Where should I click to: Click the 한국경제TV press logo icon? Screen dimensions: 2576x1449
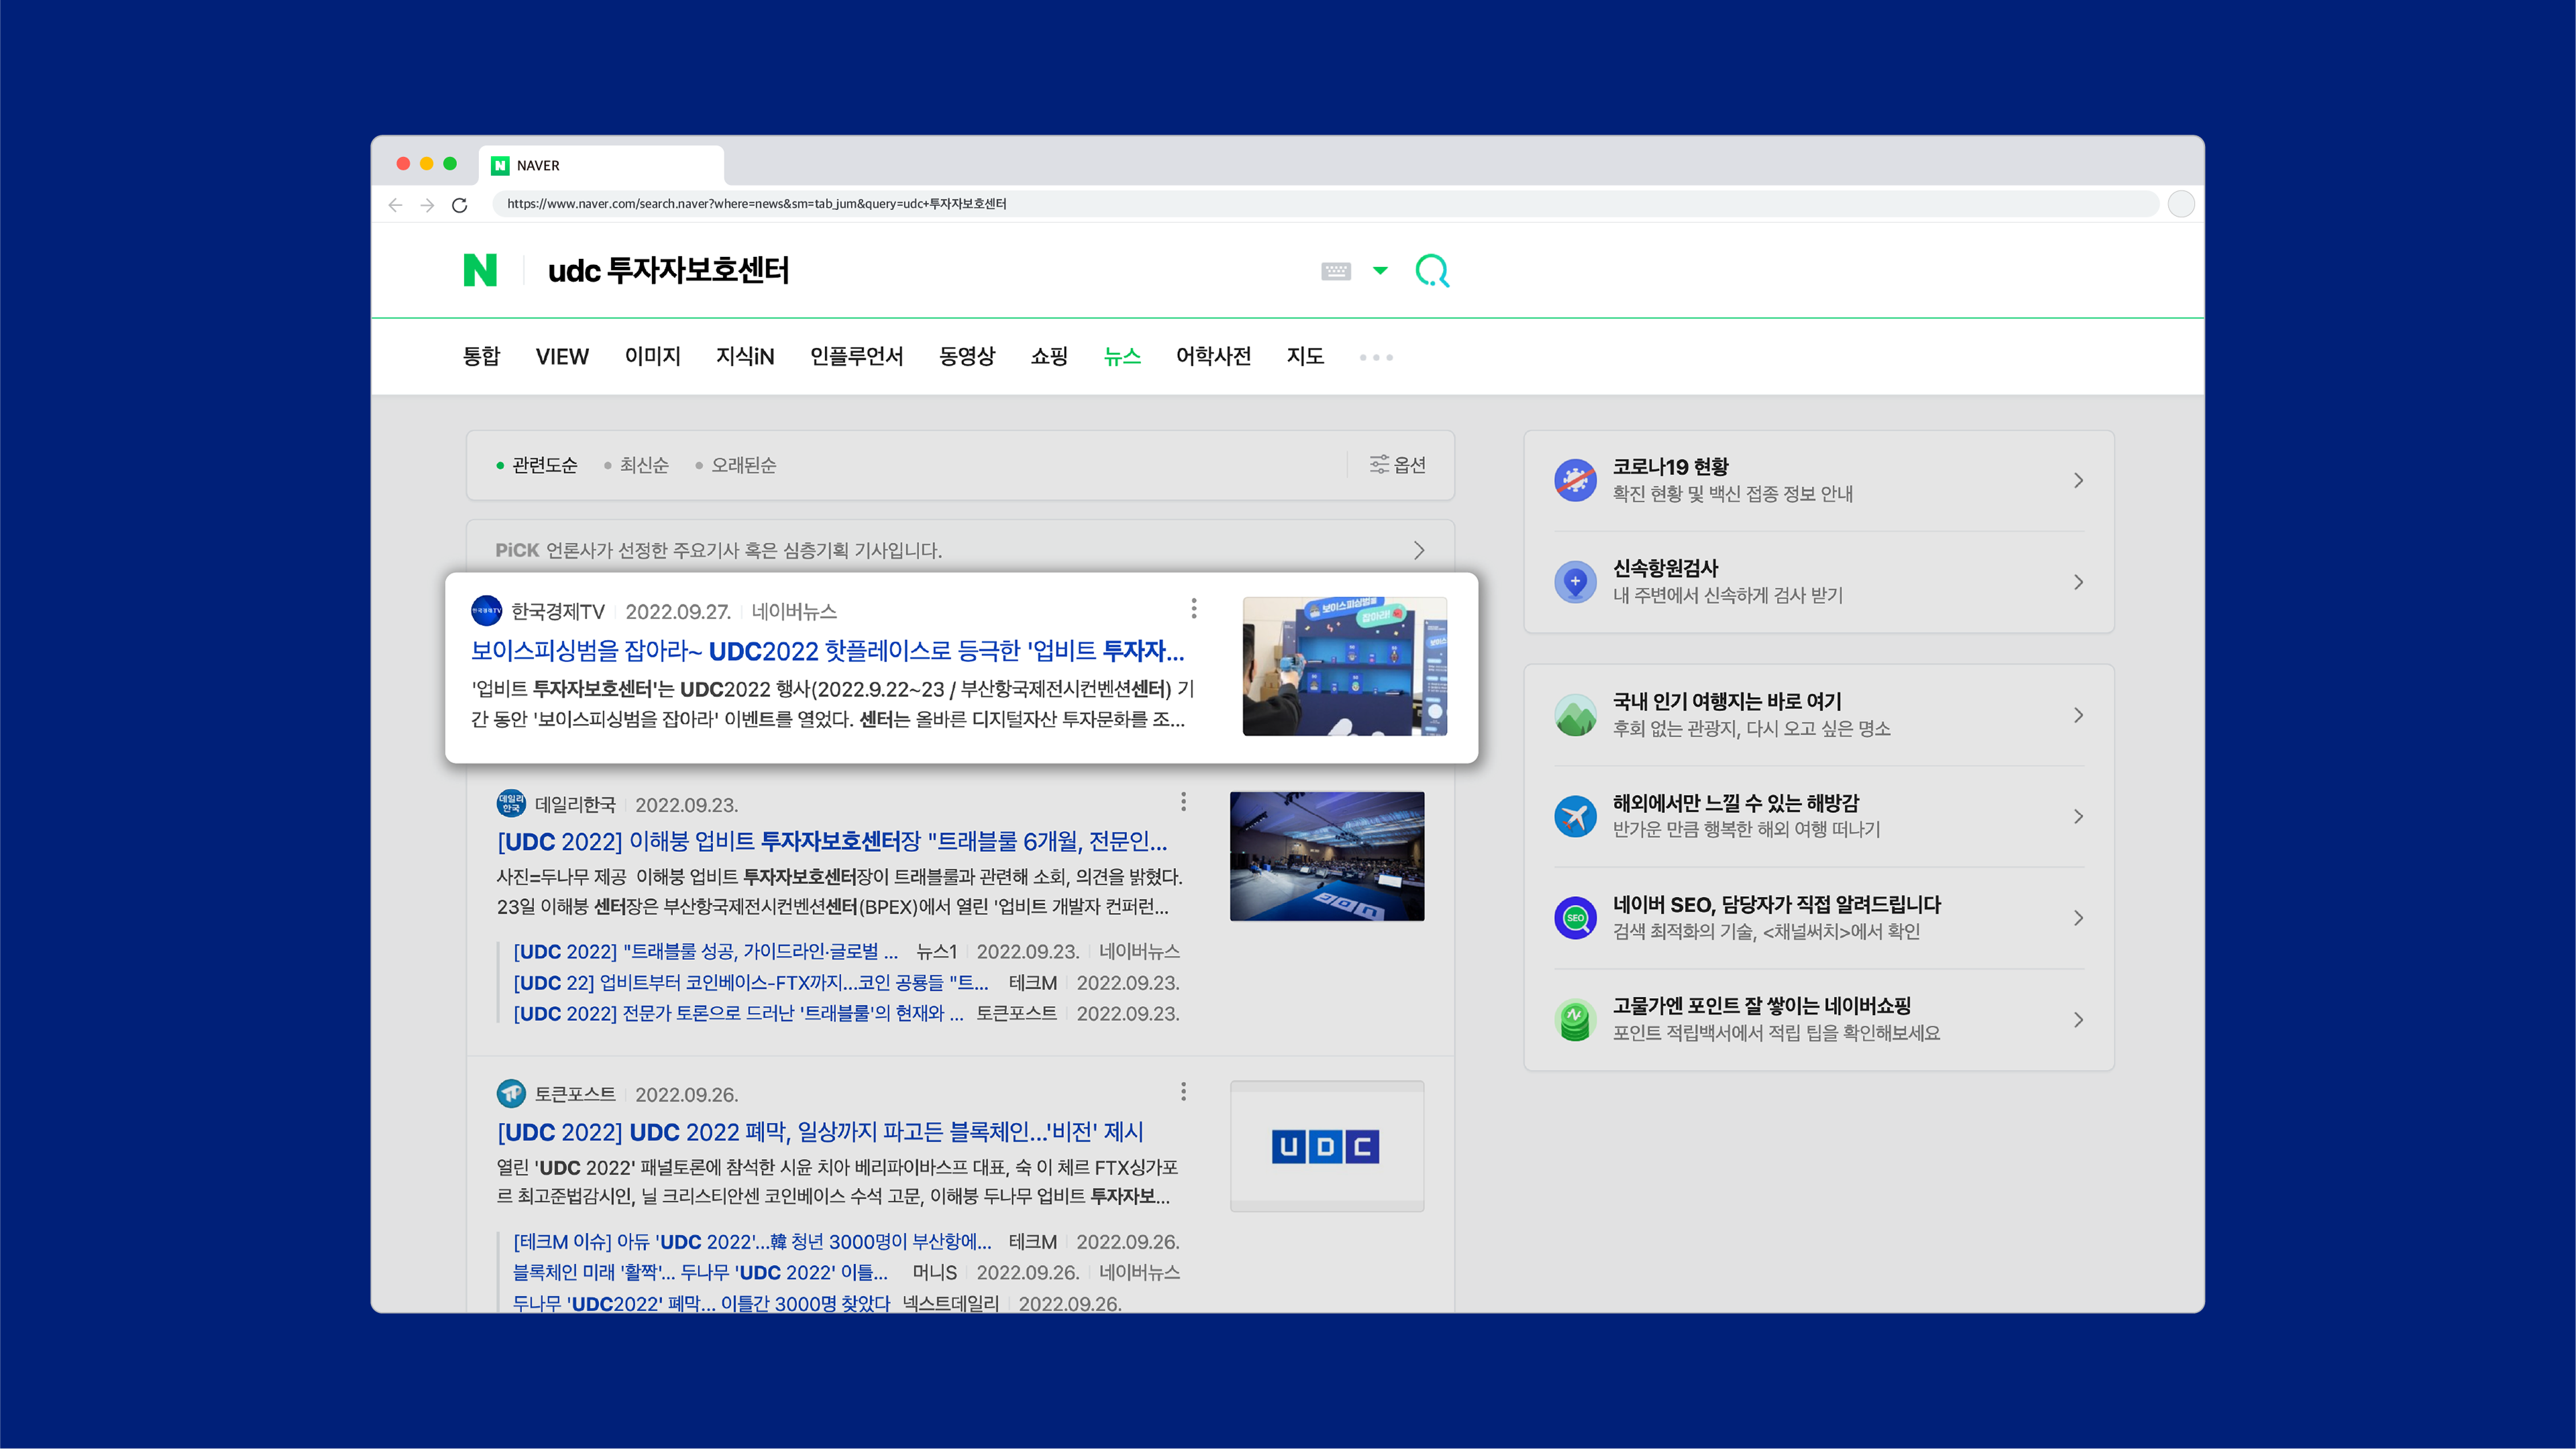[x=487, y=611]
